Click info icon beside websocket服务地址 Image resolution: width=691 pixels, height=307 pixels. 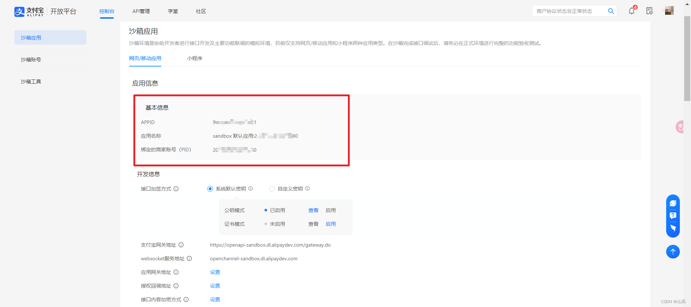coord(189,258)
